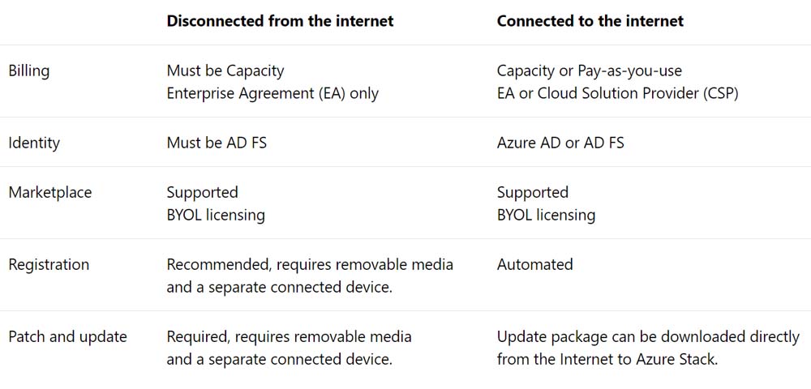Click the "Disconnected from the internet" column header
The height and width of the screenshot is (389, 811).
[280, 21]
